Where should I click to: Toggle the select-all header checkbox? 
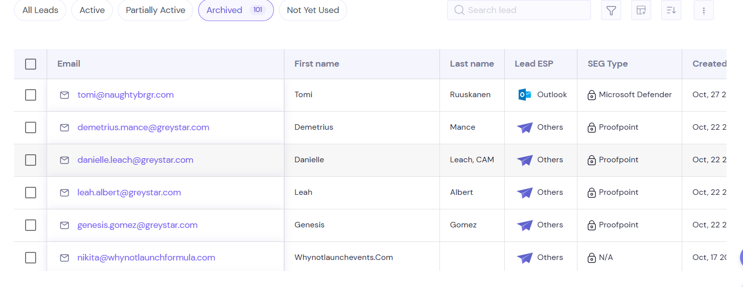(x=31, y=64)
